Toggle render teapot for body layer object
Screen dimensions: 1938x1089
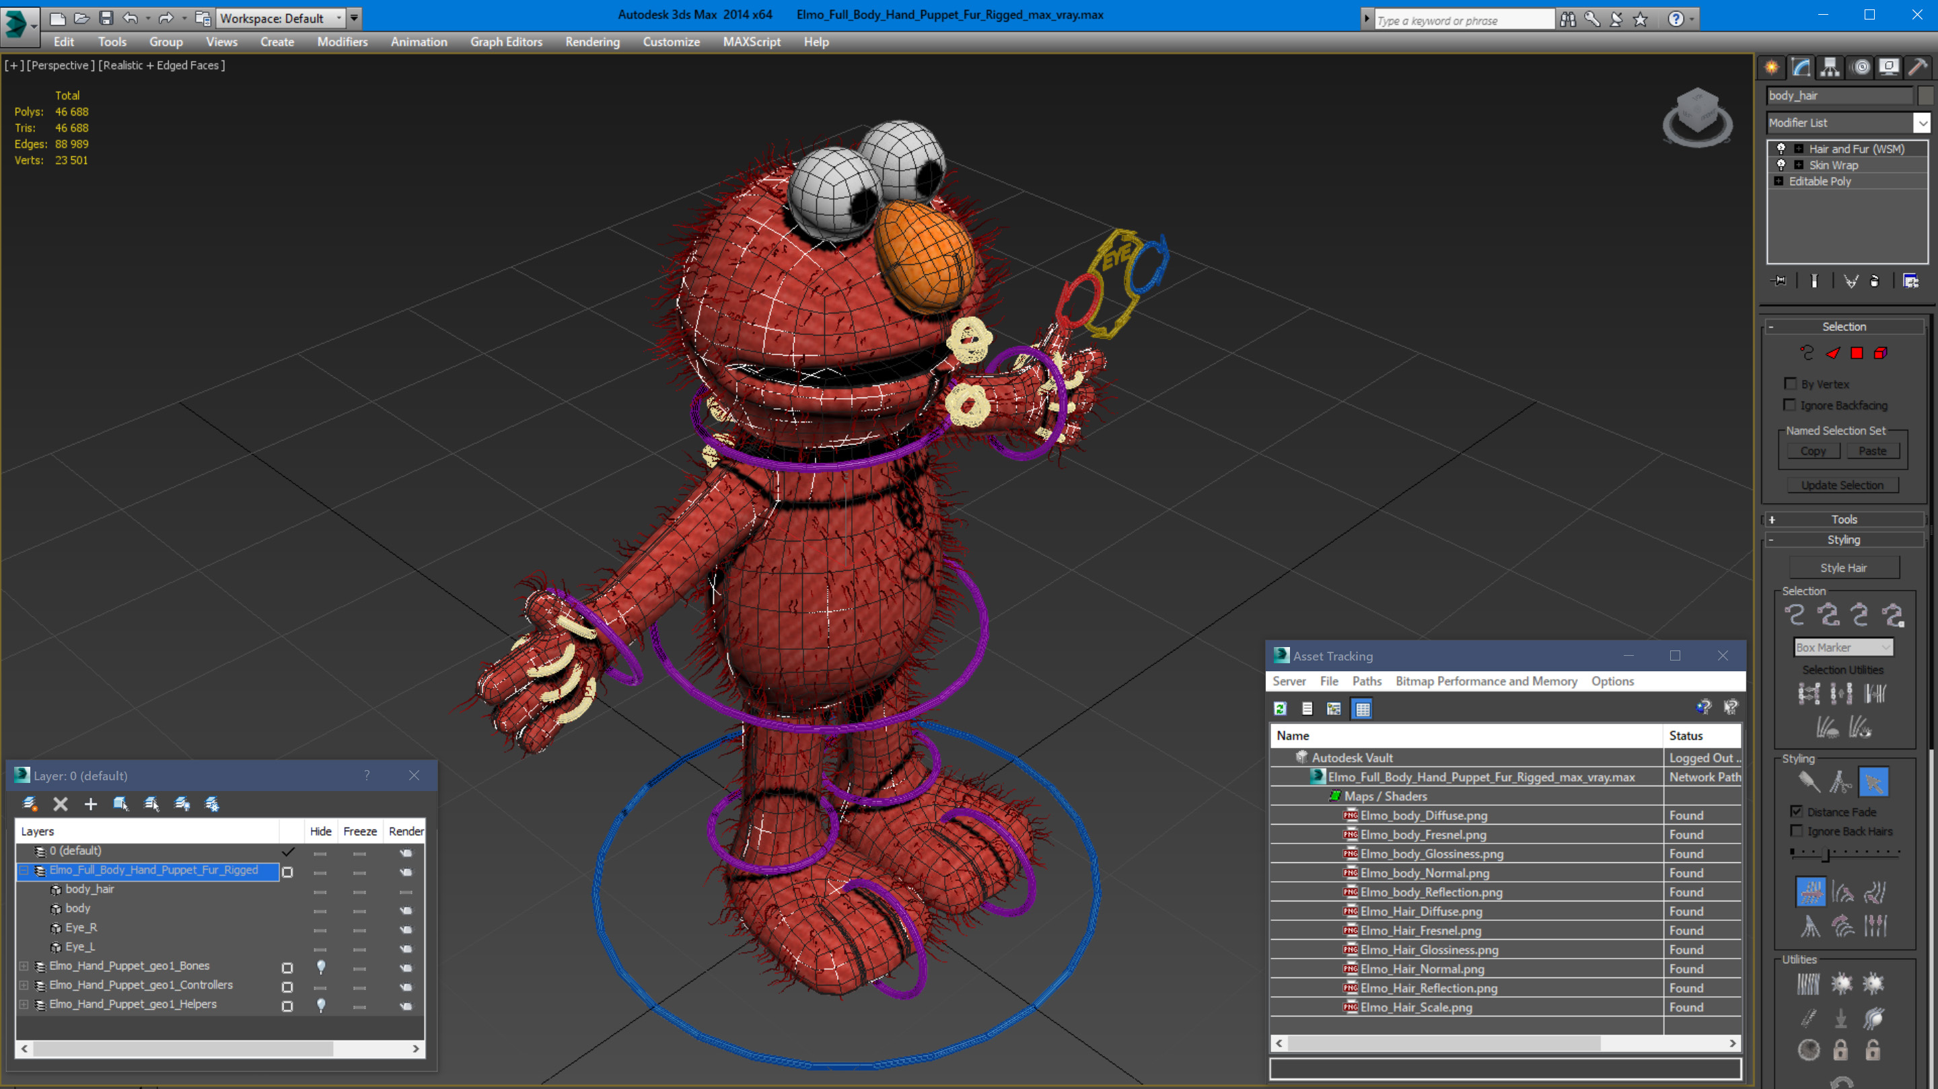click(406, 909)
